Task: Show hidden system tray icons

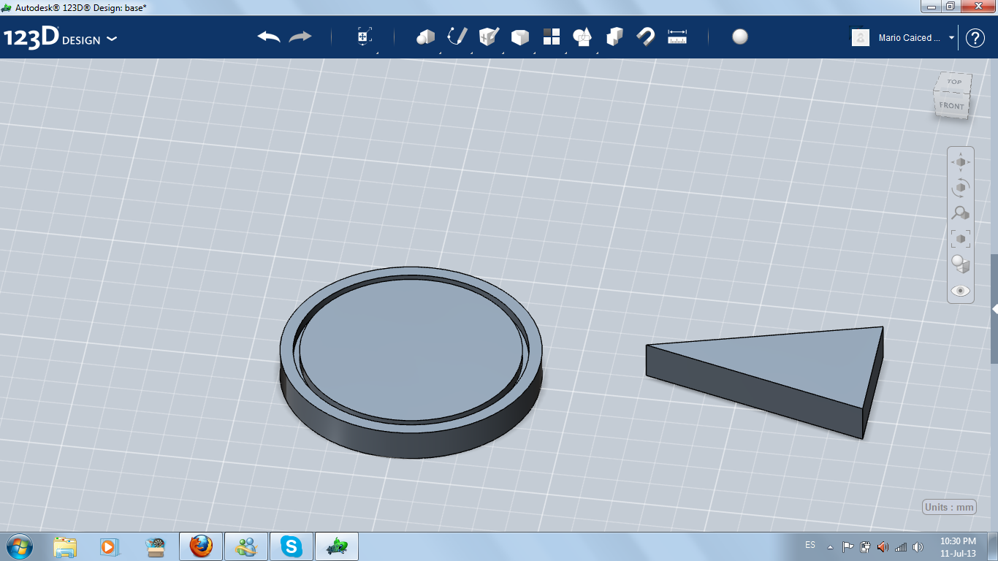Action: click(830, 546)
